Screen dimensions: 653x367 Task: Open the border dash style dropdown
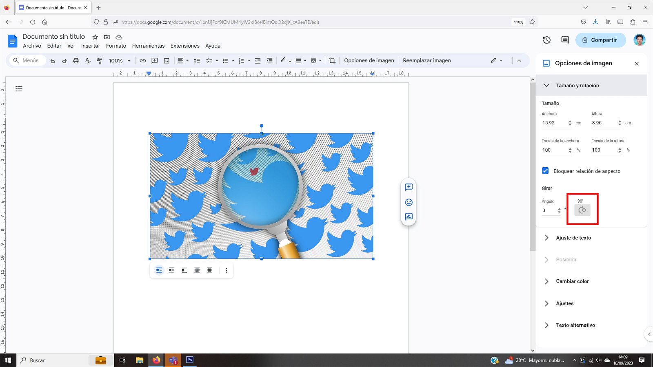pos(316,61)
